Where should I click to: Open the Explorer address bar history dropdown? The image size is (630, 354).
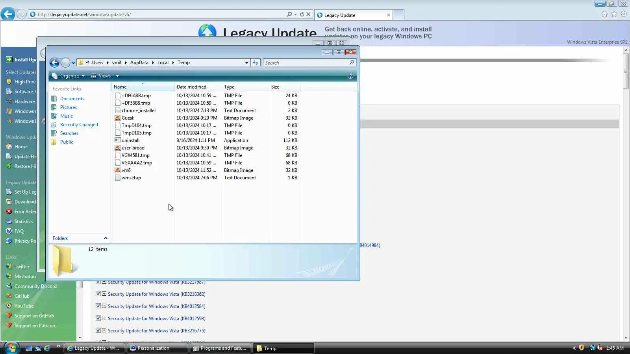click(246, 63)
